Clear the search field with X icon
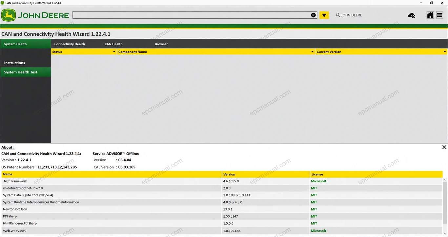The width and height of the screenshot is (448, 237). point(314,15)
